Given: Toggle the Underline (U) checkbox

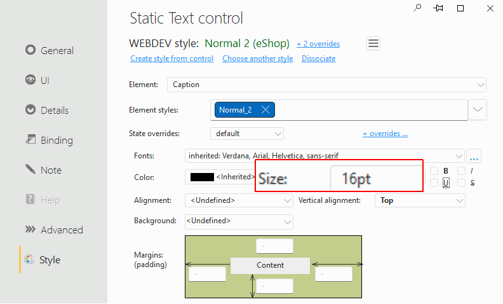Looking at the screenshot, I should click(x=434, y=183).
